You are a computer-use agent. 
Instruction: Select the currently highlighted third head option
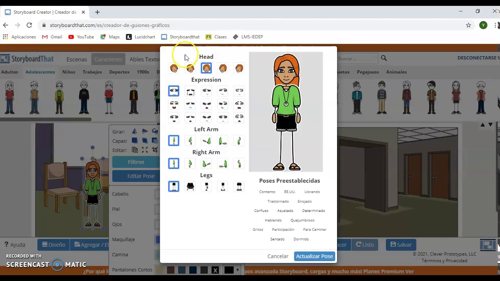point(206,68)
